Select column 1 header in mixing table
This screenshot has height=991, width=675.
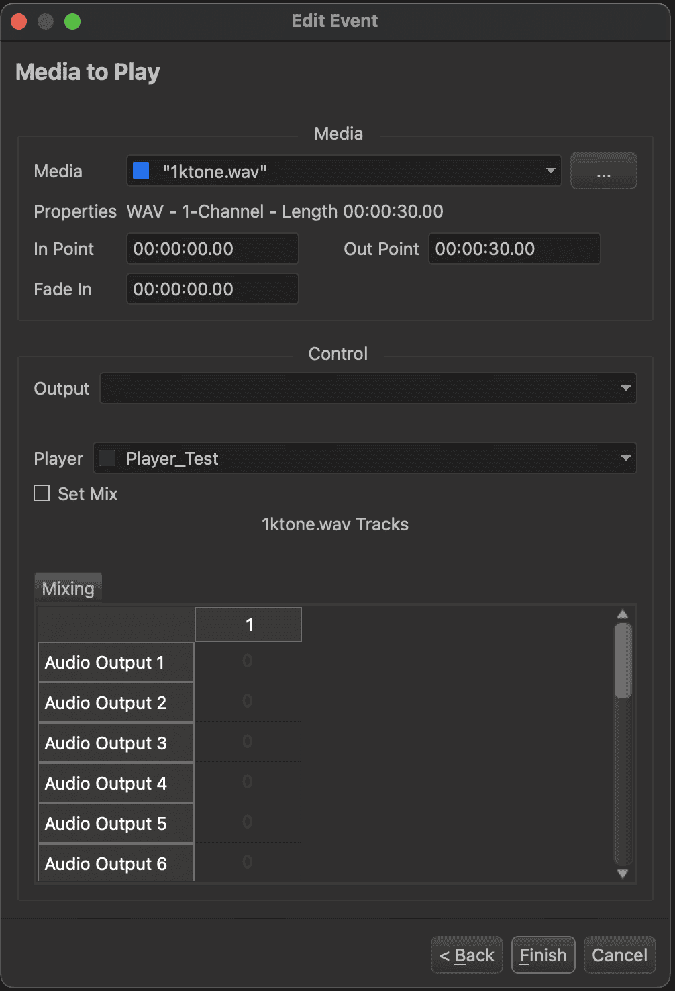pos(248,625)
